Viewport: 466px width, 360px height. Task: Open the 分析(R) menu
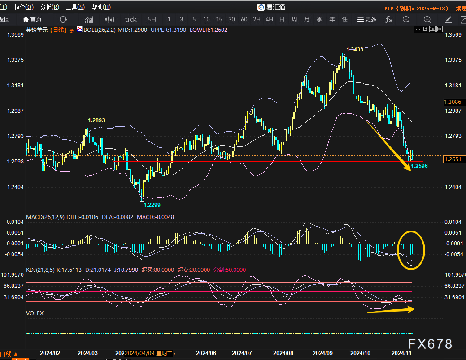[50, 7]
